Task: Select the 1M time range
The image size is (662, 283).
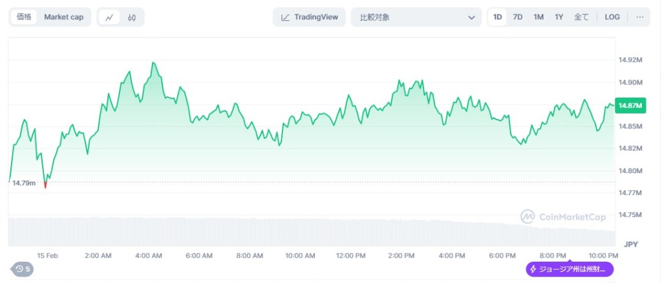Action: coord(539,17)
